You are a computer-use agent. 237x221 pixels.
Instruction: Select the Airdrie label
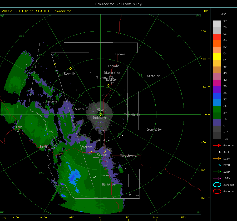coord(104,140)
